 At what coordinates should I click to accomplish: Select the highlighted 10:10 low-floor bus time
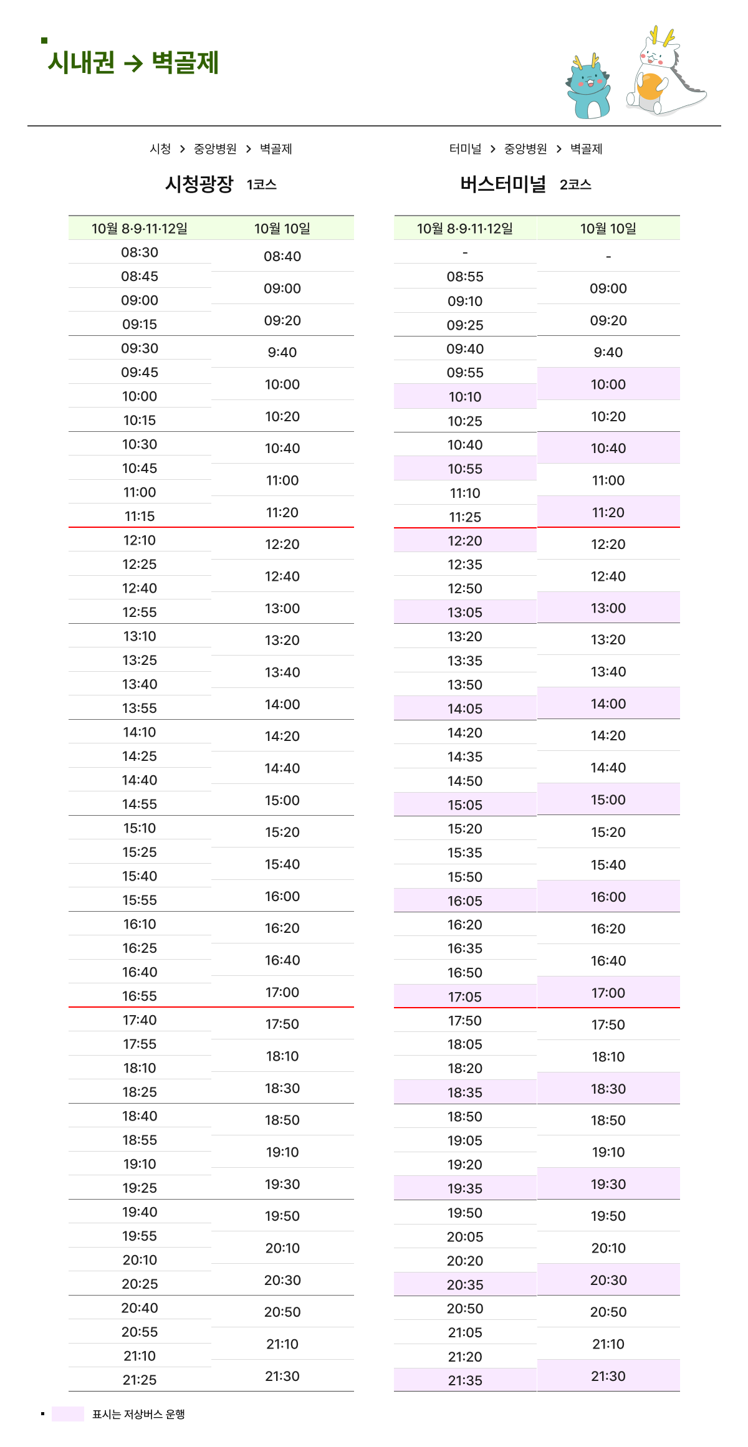[465, 397]
